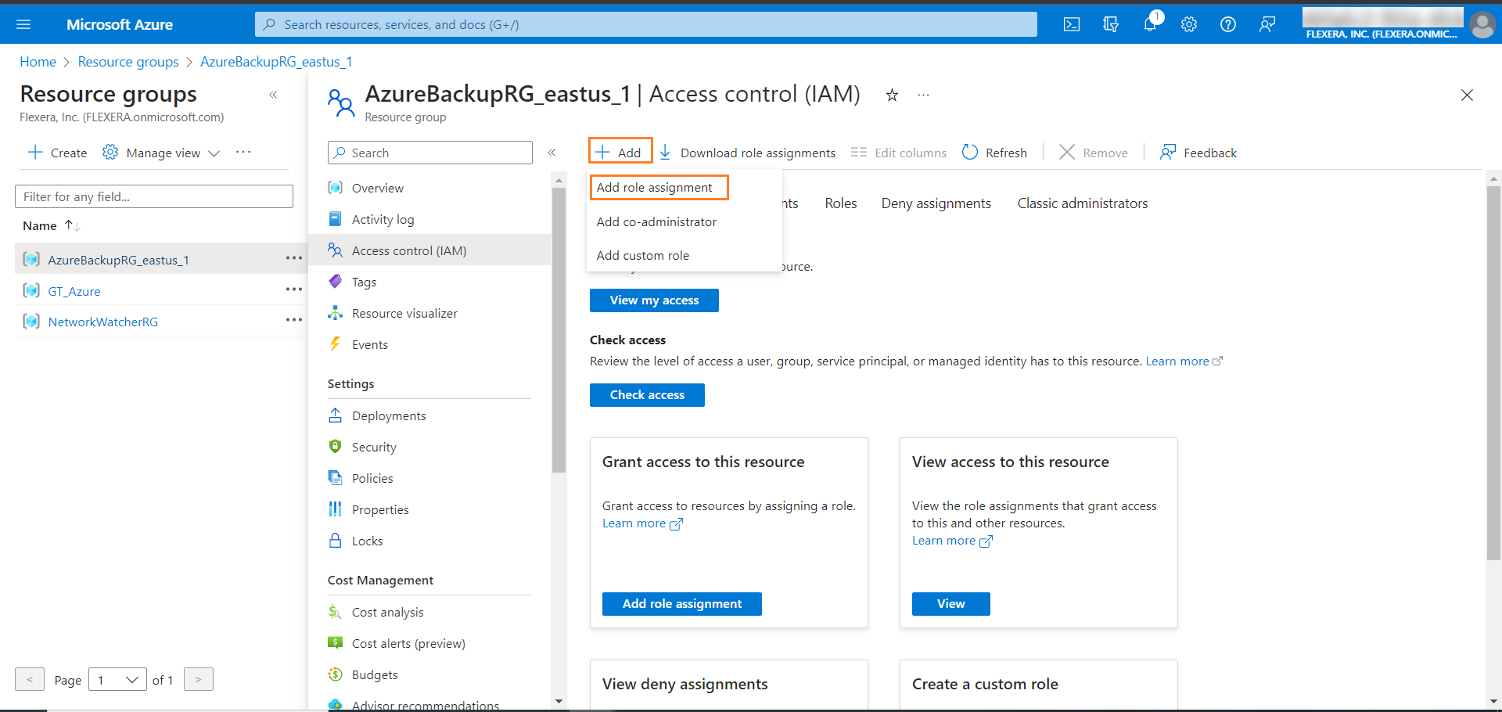Download role assignments
This screenshot has height=712, width=1502.
click(748, 153)
